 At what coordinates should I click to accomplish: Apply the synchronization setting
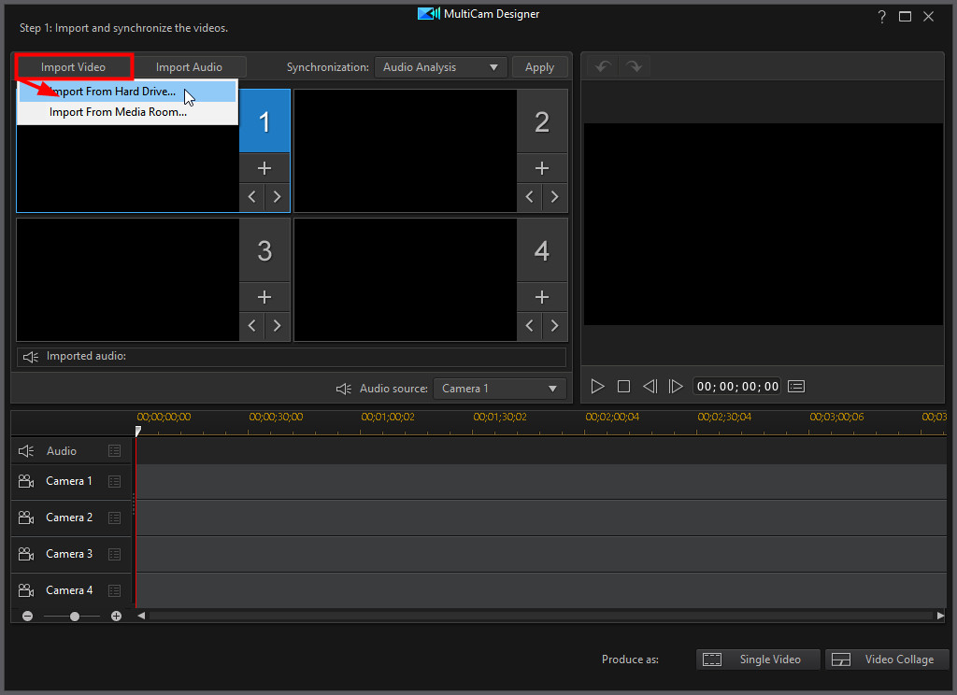(x=539, y=67)
